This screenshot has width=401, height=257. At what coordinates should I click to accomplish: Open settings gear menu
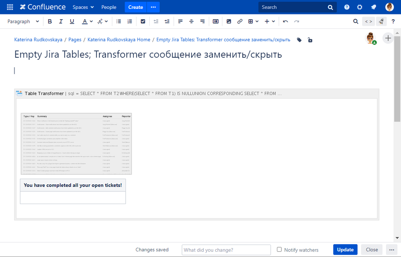click(360, 7)
